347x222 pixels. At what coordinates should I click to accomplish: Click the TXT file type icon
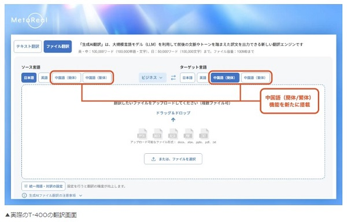(204, 134)
